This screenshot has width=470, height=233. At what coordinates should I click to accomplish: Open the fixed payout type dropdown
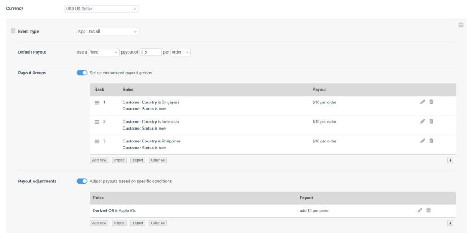[104, 52]
